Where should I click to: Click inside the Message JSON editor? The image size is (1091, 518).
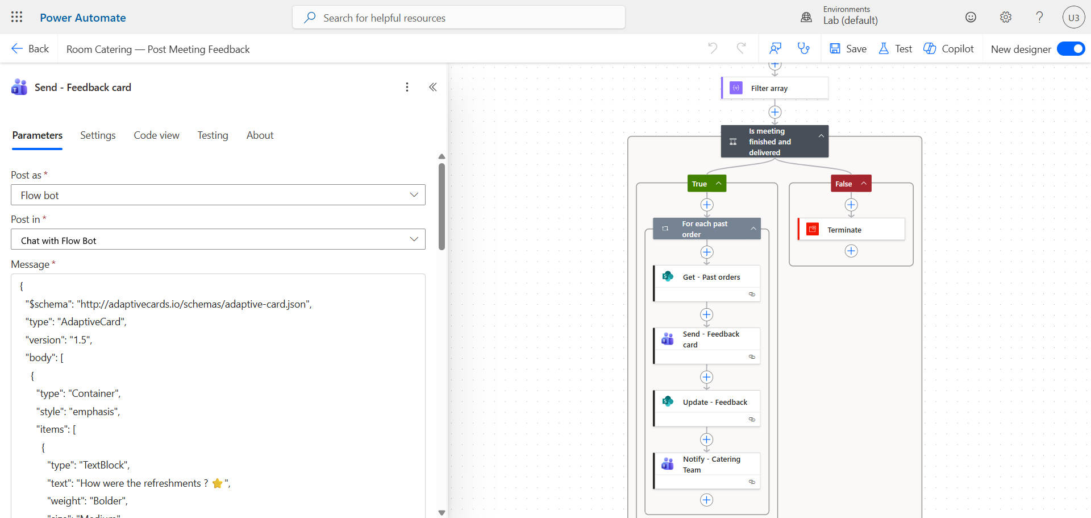pos(218,396)
